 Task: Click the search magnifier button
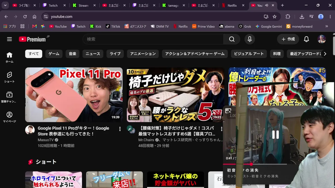point(232,39)
